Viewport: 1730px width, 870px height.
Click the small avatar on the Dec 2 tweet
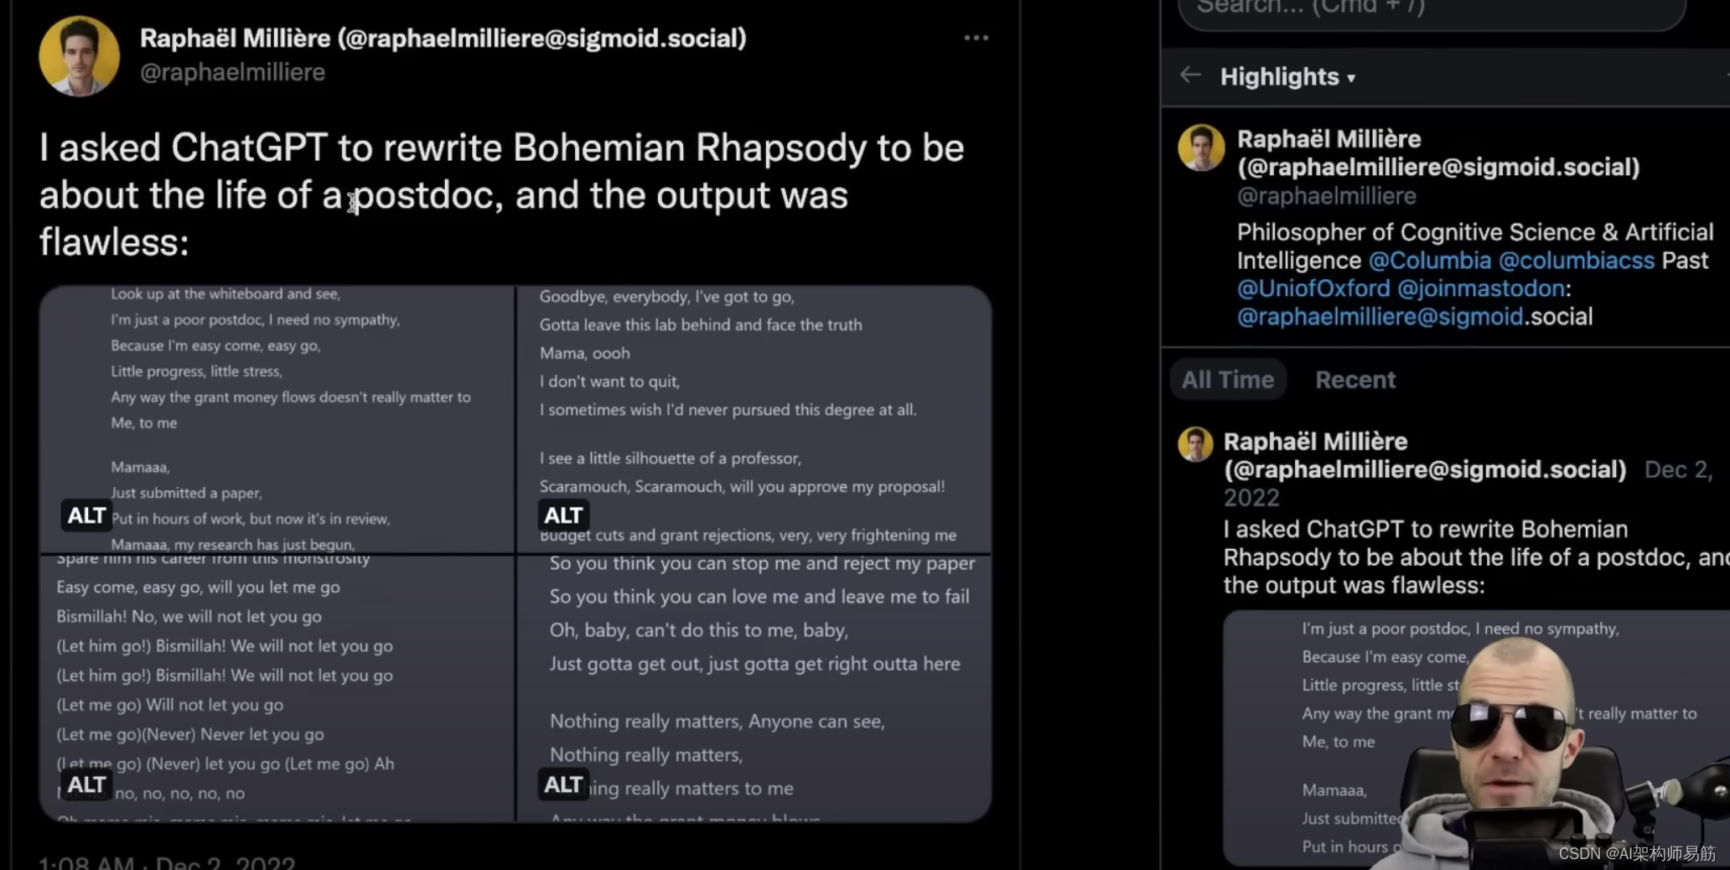[x=1195, y=444]
